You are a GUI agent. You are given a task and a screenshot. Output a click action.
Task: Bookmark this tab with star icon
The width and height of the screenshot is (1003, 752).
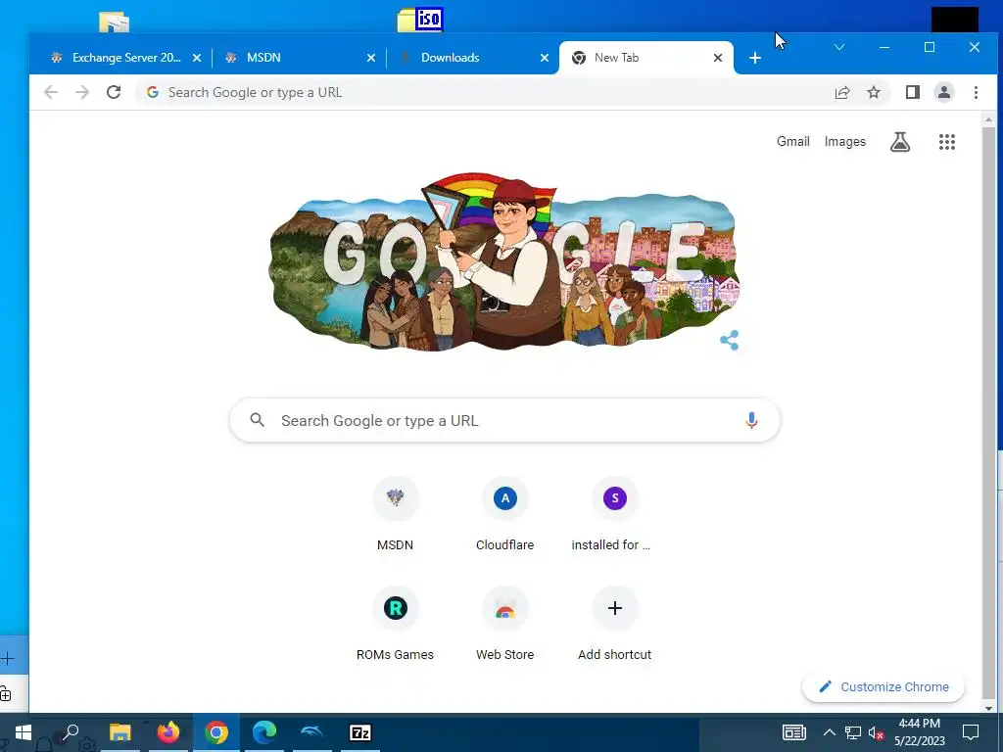874,92
